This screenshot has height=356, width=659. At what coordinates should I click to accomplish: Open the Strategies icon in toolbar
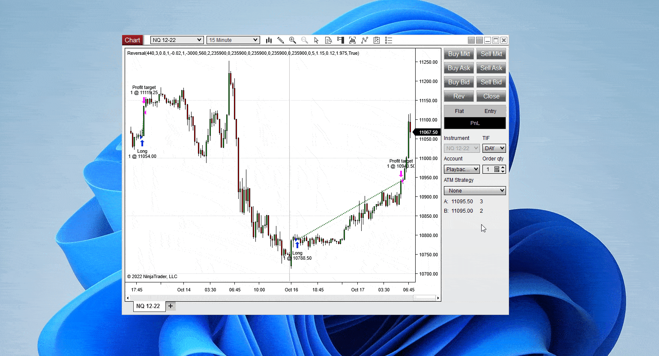click(x=377, y=40)
